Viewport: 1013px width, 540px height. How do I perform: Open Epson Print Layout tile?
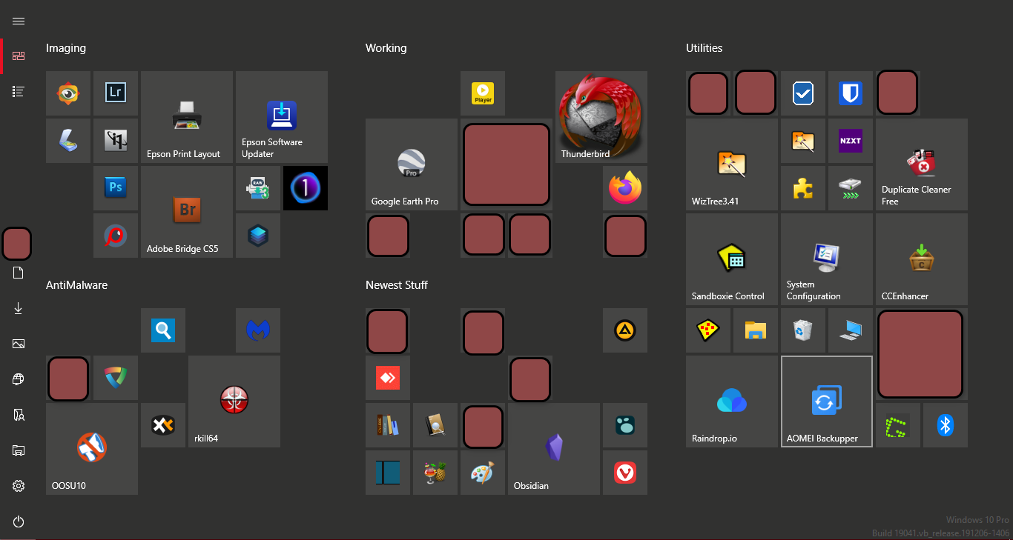tap(187, 117)
